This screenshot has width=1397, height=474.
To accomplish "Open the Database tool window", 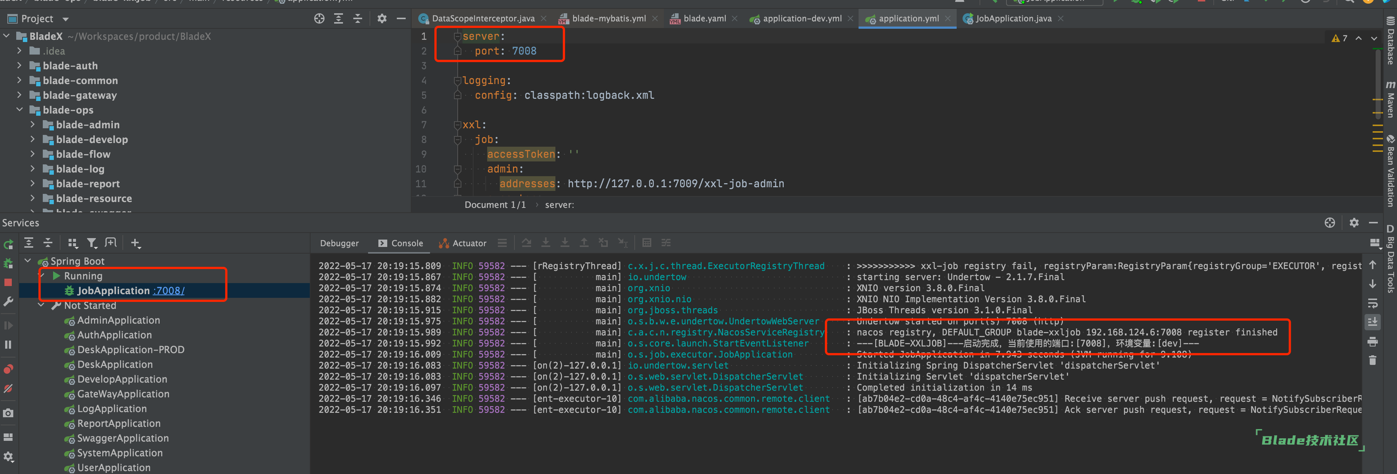I will 1390,41.
